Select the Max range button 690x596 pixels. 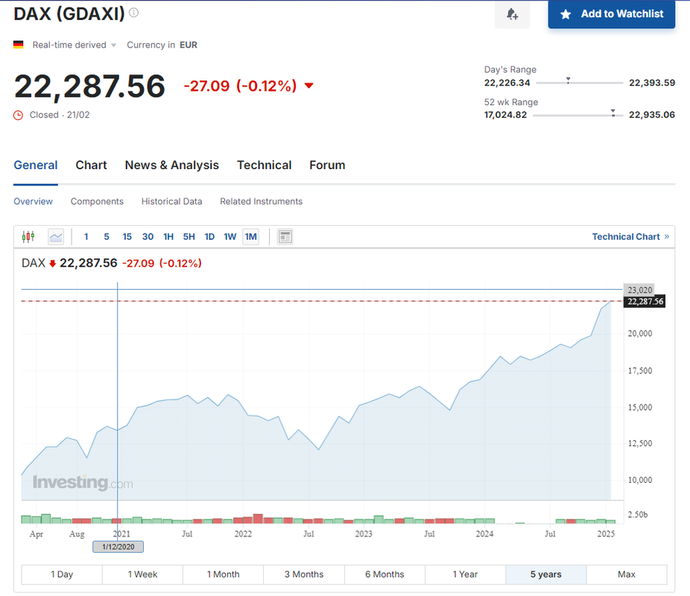point(627,574)
